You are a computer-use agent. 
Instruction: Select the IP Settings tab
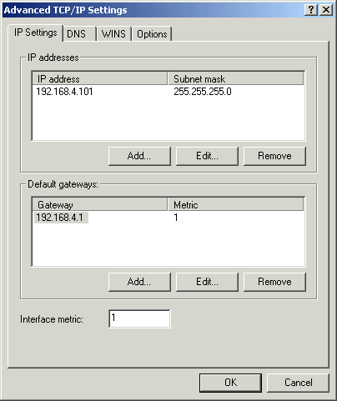[x=36, y=33]
